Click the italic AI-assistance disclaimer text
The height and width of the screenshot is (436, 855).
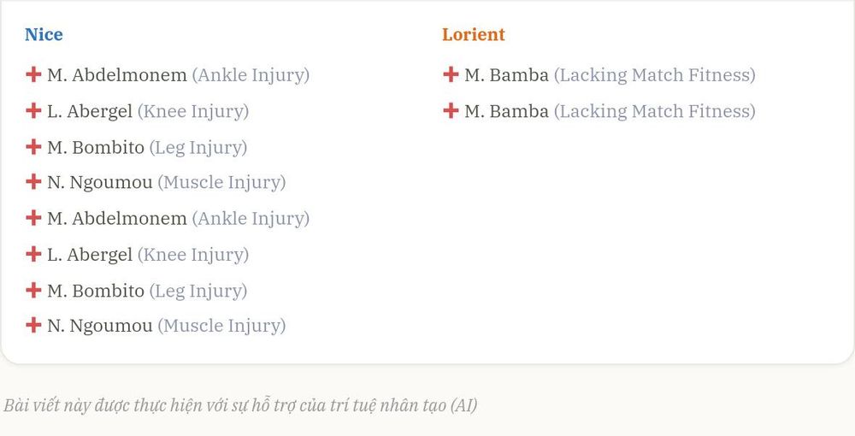(x=240, y=405)
